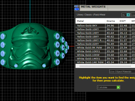Image resolution: width=135 pixels, height=101 pixels.
Task: Select the Yellow Gold:14KY row
Action: point(105,33)
